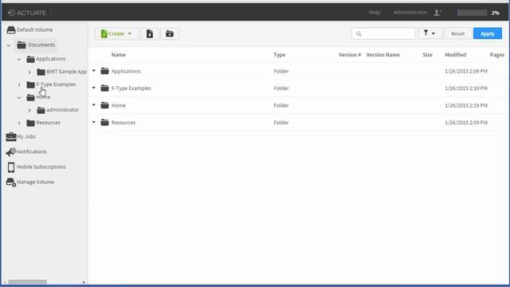Image resolution: width=510 pixels, height=287 pixels.
Task: Open Resources row action menu arrow
Action: point(94,122)
